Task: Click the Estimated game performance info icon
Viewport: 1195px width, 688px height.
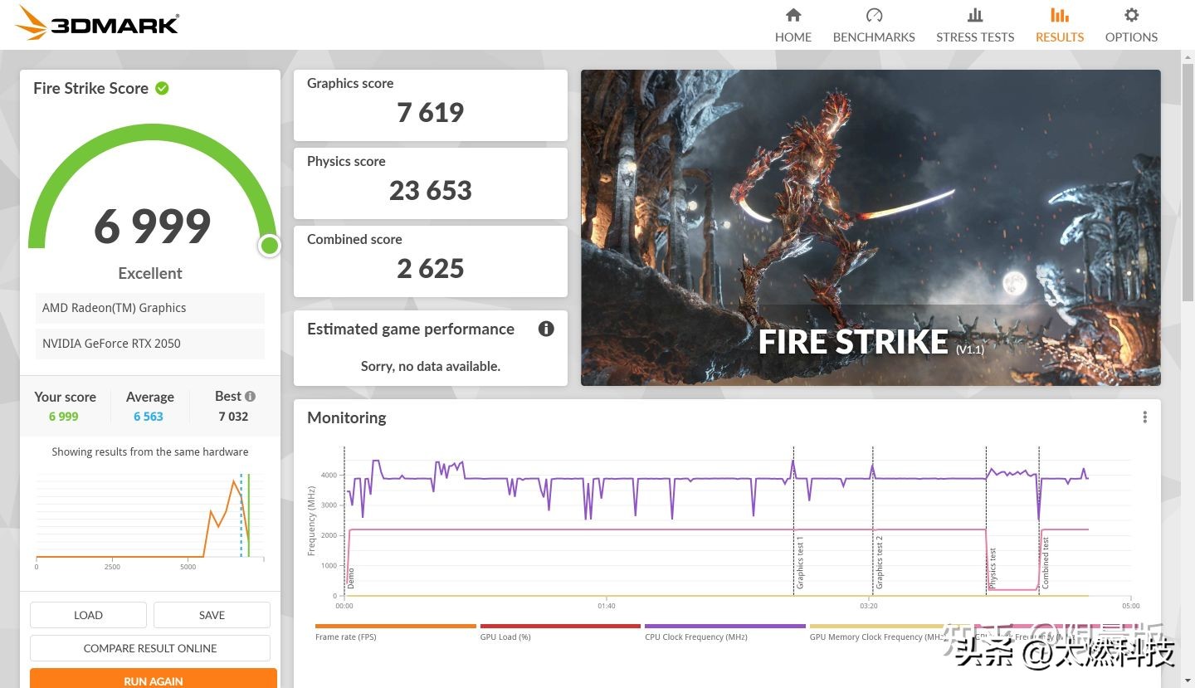Action: pyautogui.click(x=546, y=329)
